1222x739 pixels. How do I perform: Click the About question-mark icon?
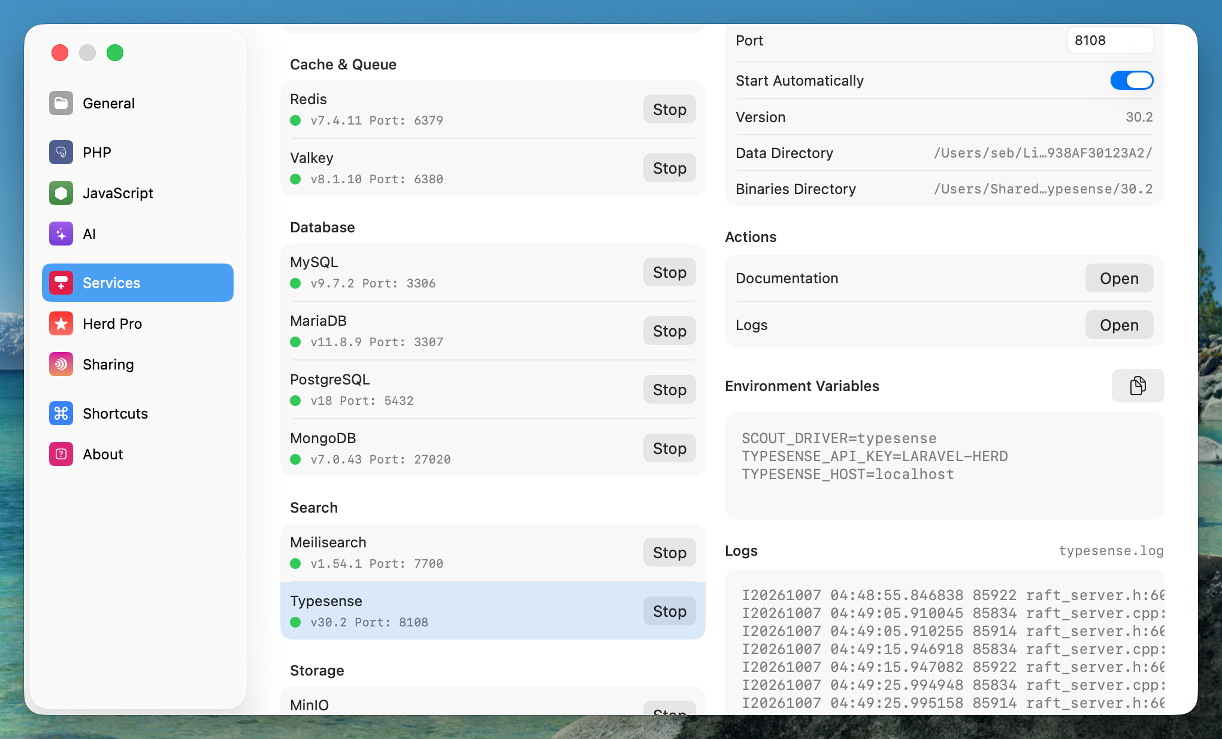coord(61,454)
